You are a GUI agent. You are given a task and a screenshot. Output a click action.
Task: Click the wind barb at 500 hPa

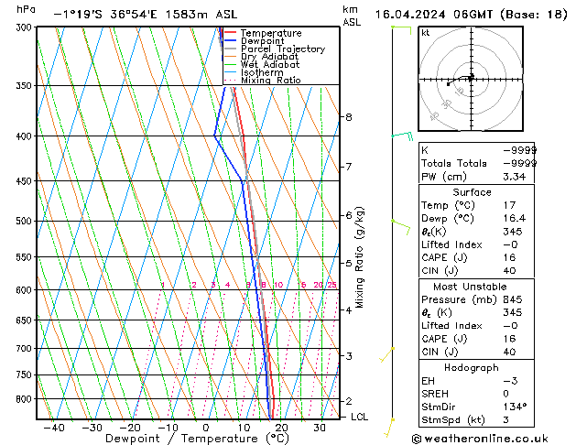coord(399,222)
